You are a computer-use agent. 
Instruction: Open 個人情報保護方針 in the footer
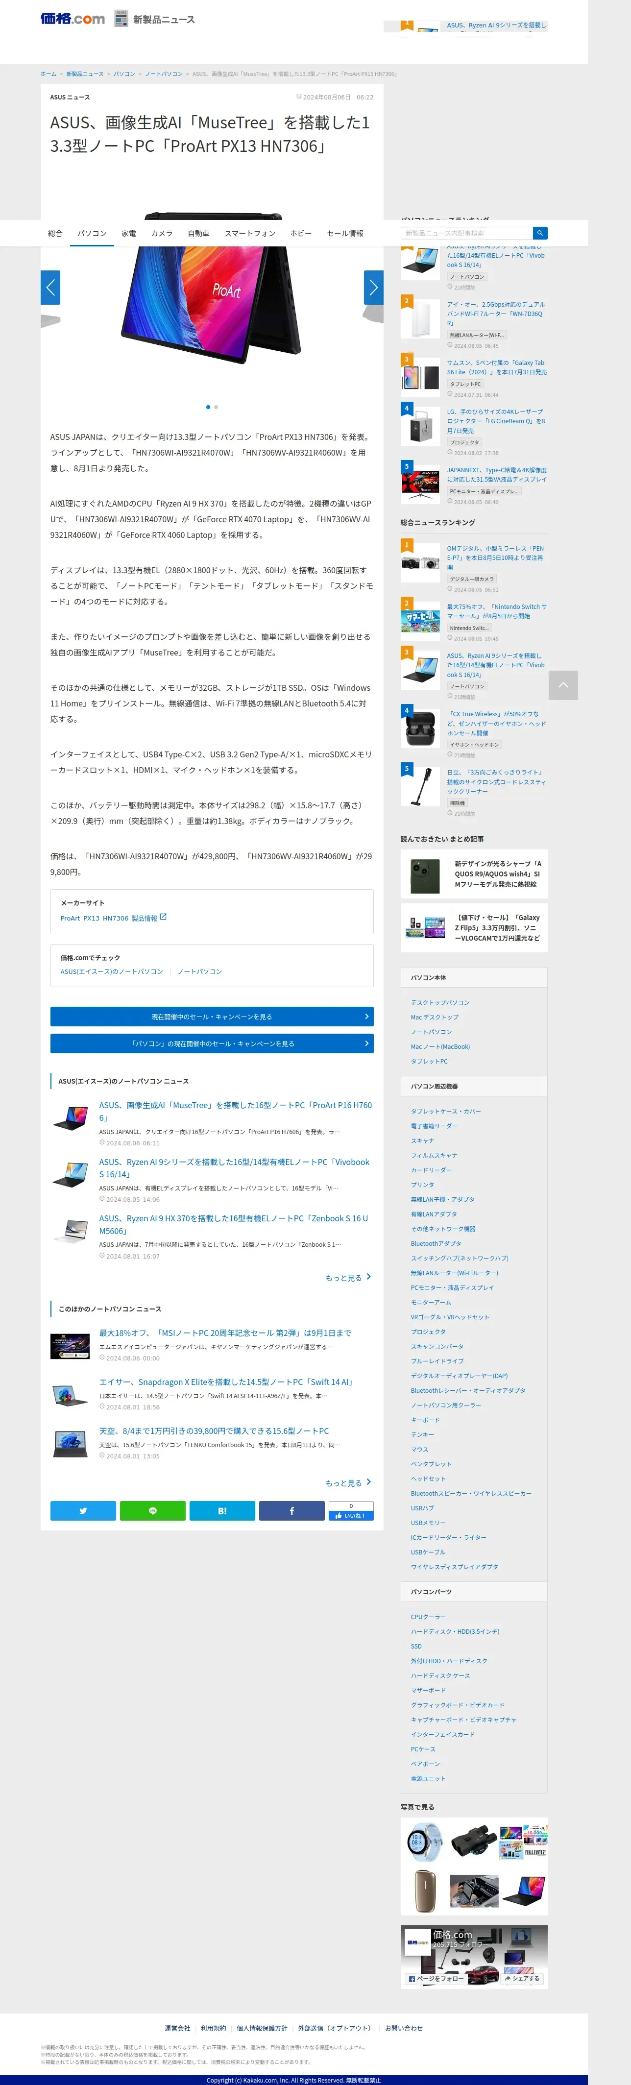pos(262,2028)
